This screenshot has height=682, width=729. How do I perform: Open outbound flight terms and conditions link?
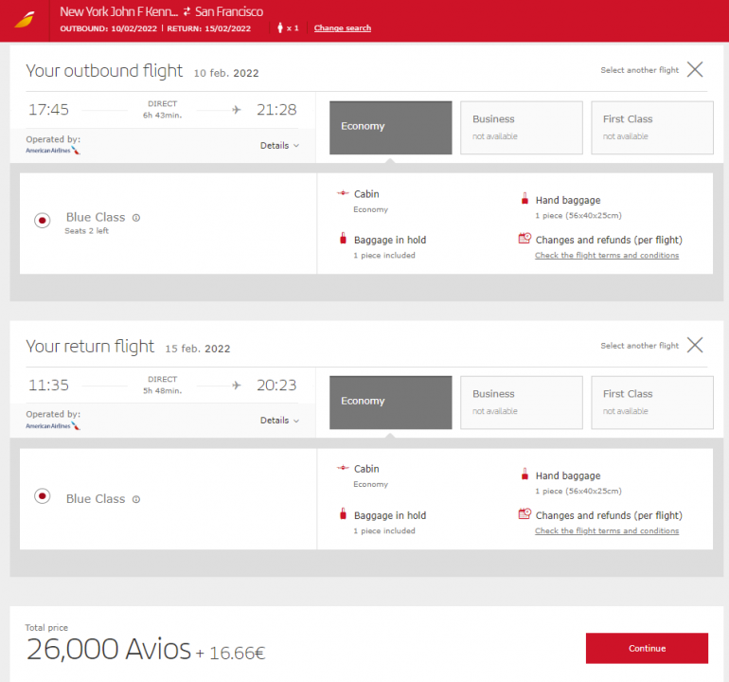click(x=606, y=256)
